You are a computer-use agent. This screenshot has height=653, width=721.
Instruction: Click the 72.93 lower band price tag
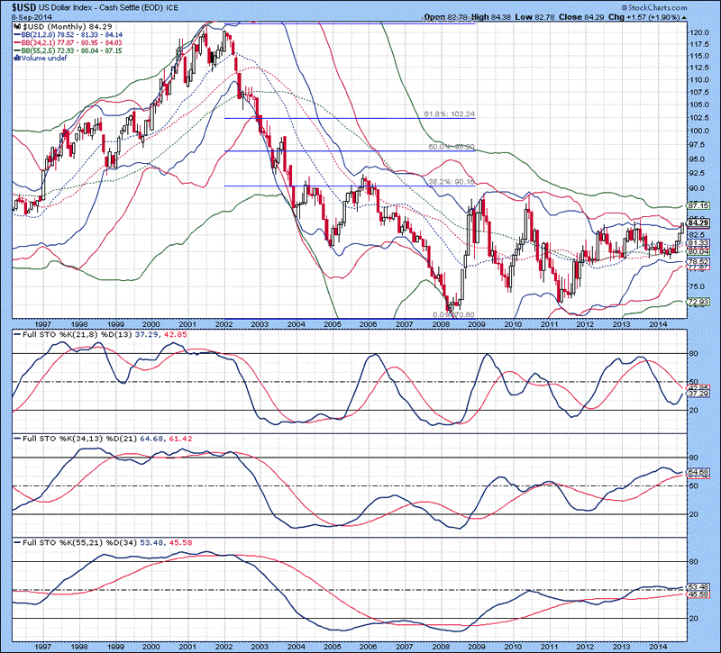point(696,302)
